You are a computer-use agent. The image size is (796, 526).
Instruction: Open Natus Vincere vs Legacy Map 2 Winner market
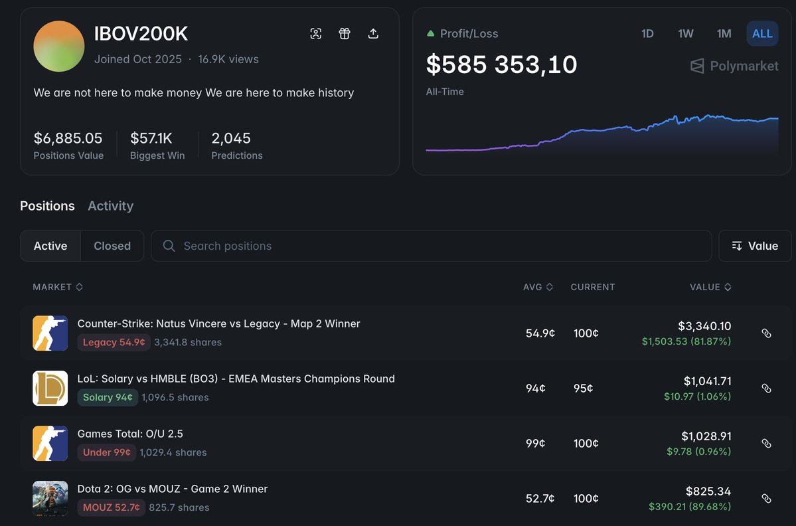pyautogui.click(x=219, y=323)
